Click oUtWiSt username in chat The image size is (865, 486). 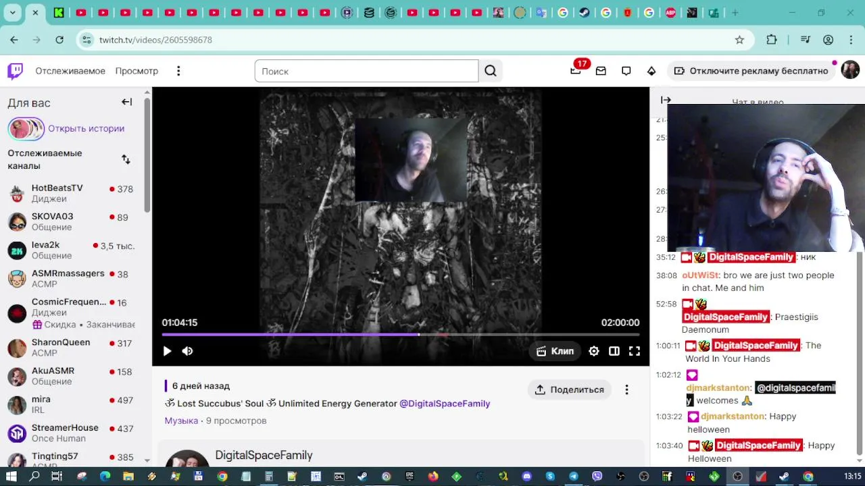click(700, 275)
